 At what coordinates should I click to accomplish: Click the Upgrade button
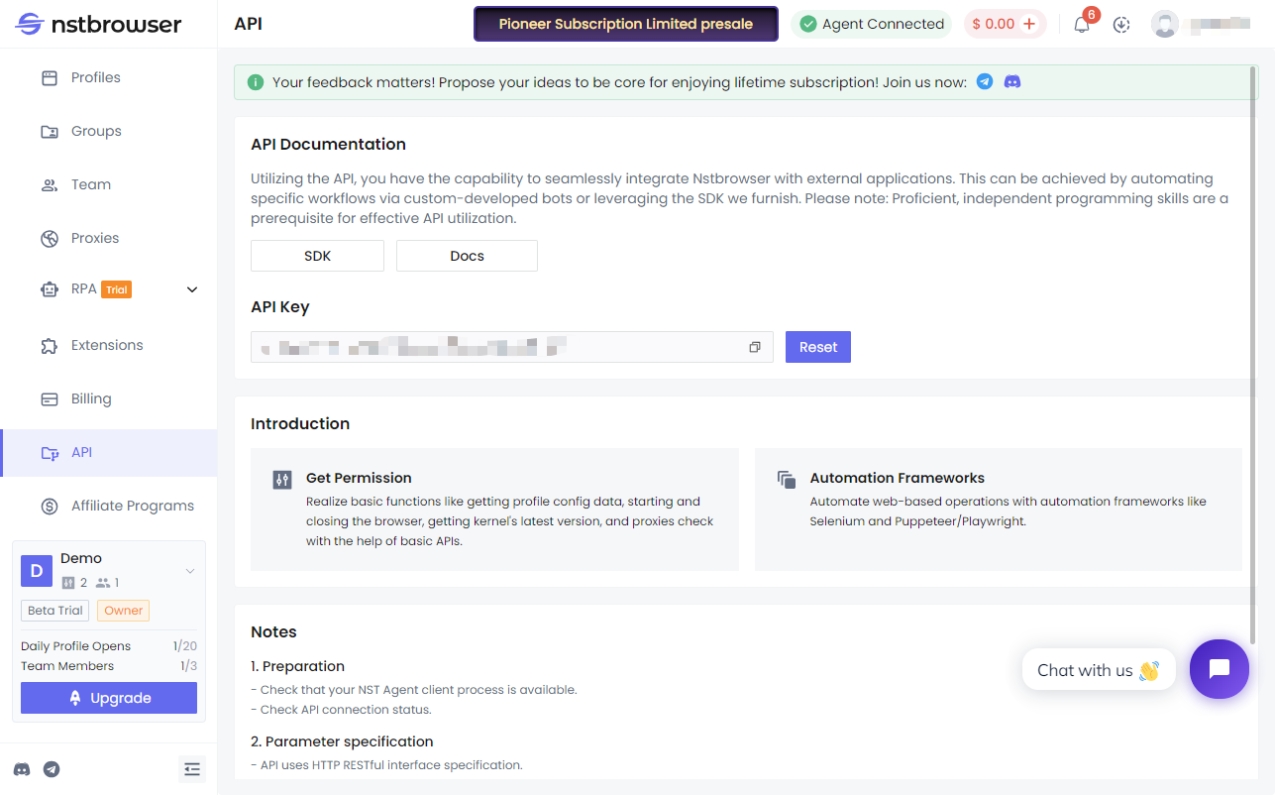point(109,698)
